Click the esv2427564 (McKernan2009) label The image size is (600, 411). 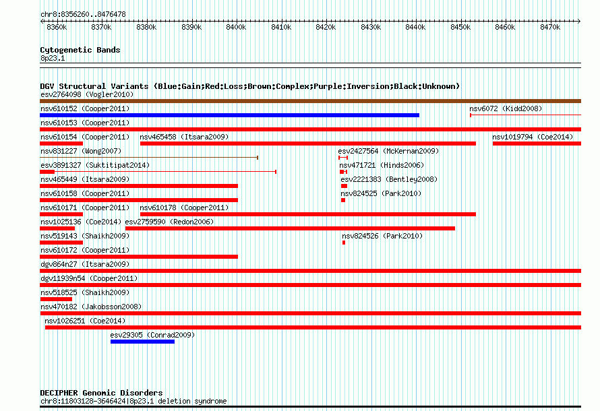(388, 151)
